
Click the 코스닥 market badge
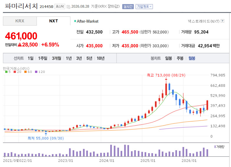pyautogui.click(x=60, y=6)
